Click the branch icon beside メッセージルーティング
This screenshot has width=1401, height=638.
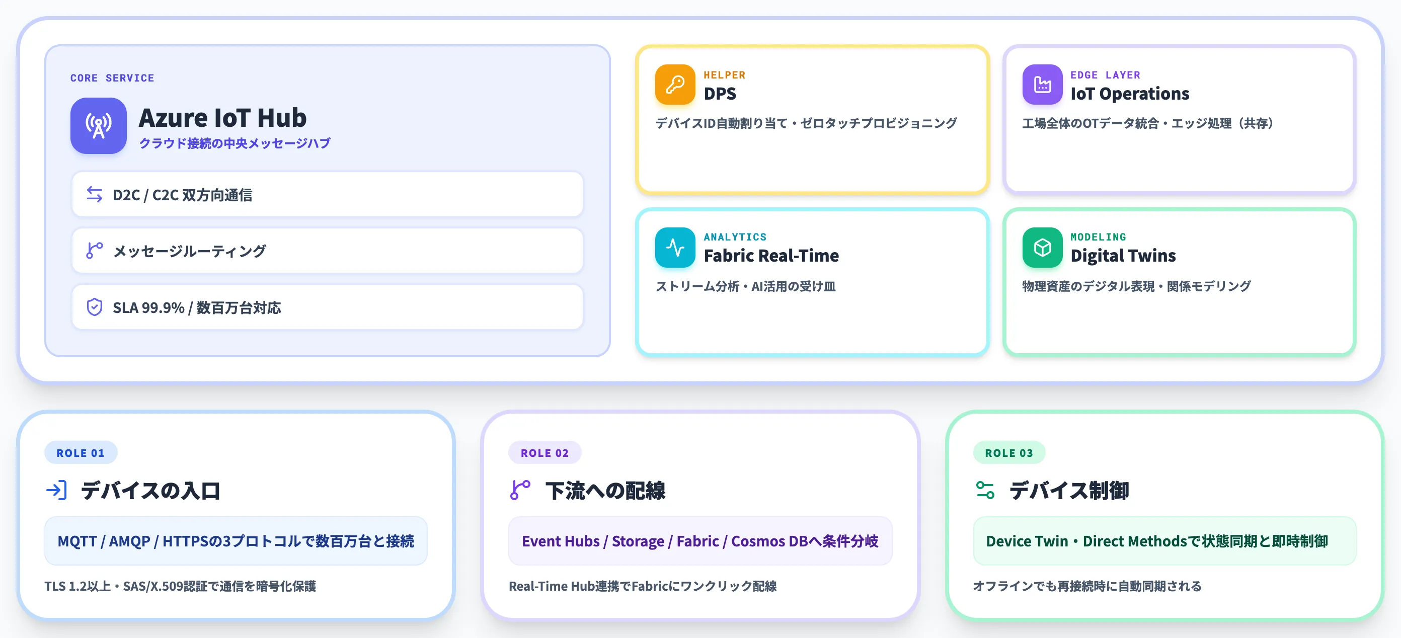point(95,251)
